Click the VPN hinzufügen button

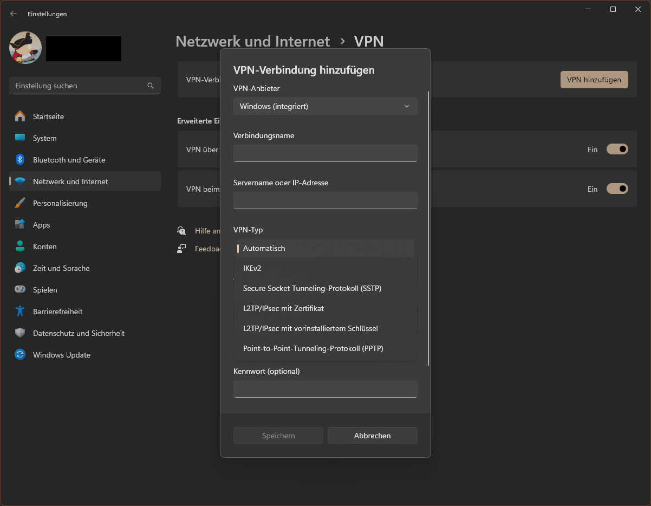point(594,80)
